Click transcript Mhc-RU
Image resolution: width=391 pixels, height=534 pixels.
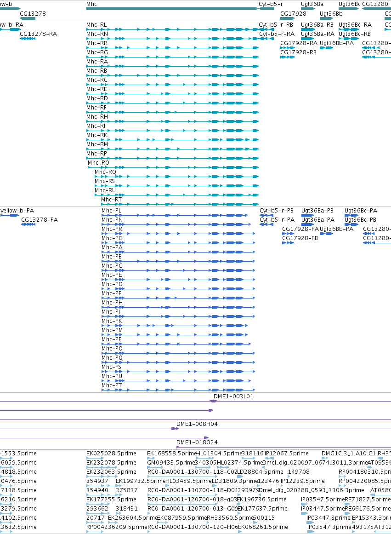(x=105, y=190)
